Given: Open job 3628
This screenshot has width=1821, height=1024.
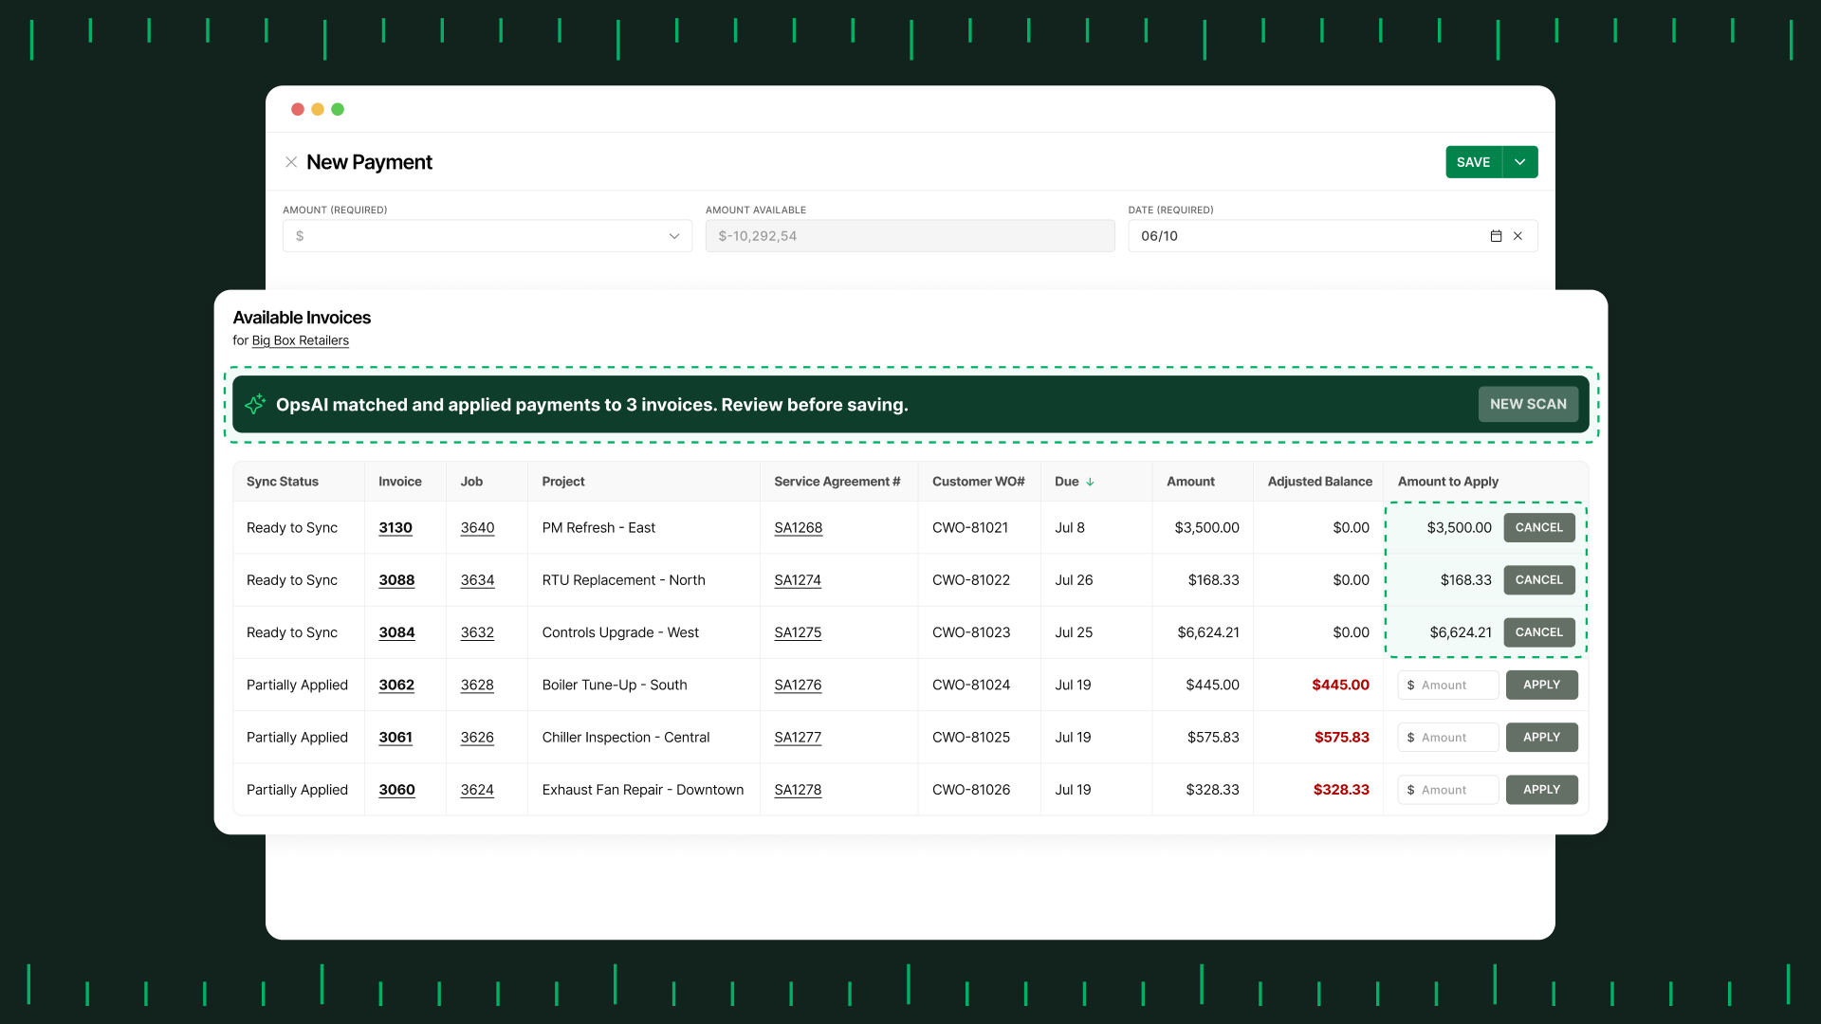Looking at the screenshot, I should tap(477, 685).
